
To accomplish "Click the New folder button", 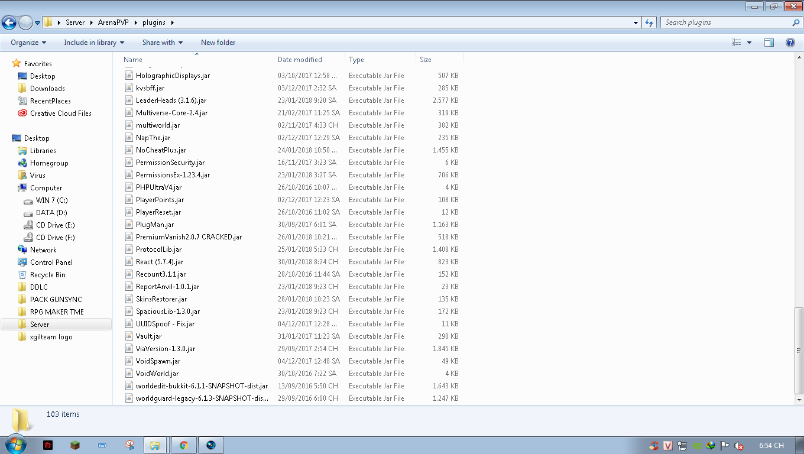I will (x=218, y=43).
